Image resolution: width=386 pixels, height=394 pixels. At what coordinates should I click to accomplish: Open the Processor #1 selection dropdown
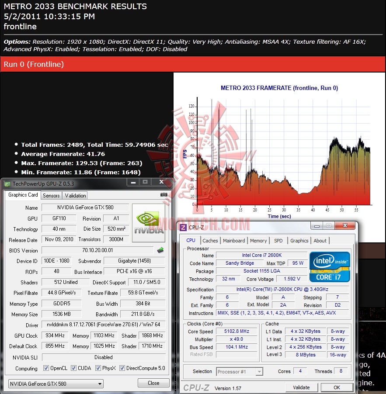click(x=240, y=371)
